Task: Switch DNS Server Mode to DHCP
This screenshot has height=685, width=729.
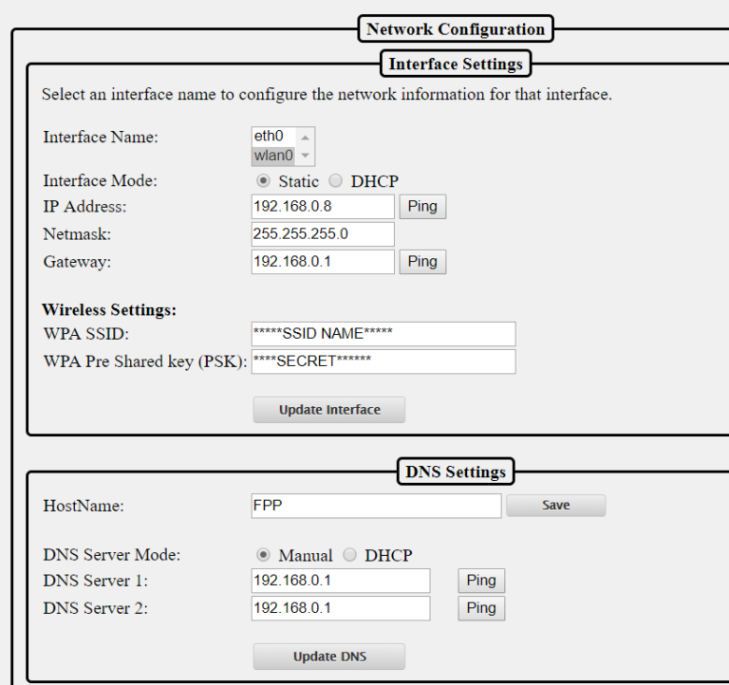Action: pyautogui.click(x=348, y=555)
